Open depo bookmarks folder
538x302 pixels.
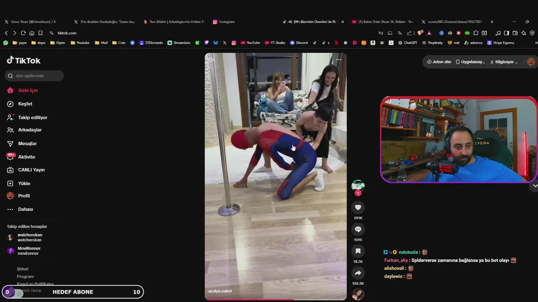pyautogui.click(x=38, y=43)
